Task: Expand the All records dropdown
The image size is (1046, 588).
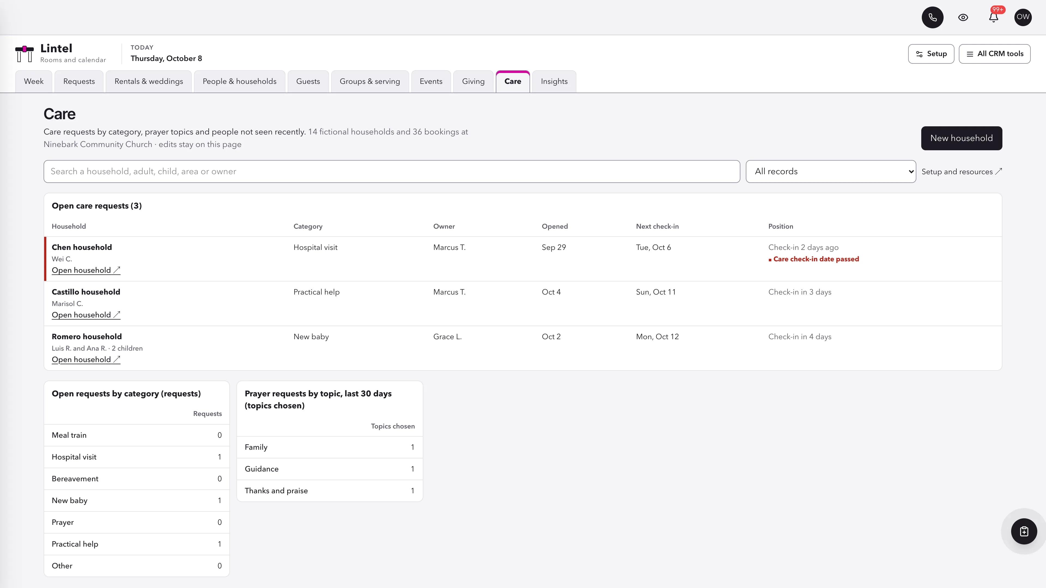Action: point(830,171)
